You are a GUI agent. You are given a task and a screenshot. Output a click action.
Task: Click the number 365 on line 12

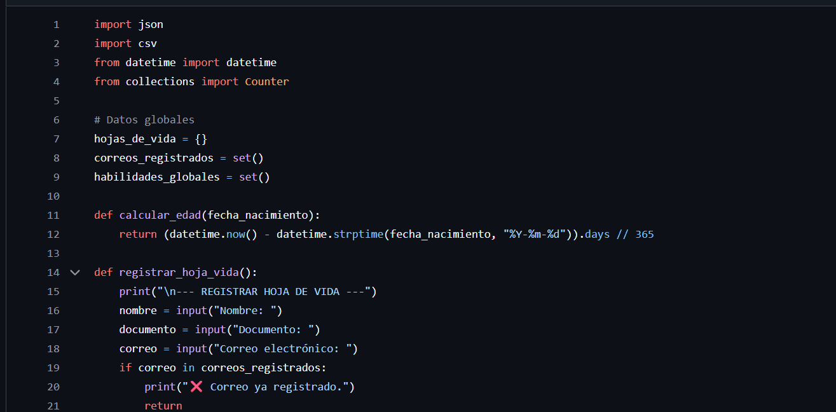point(644,234)
